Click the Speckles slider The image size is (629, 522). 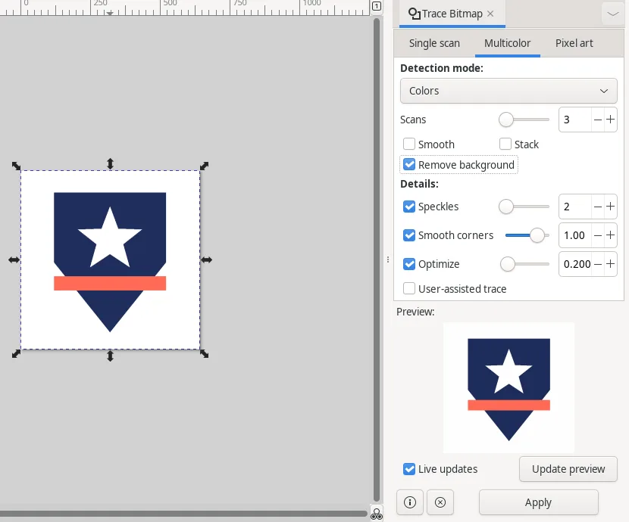pyautogui.click(x=524, y=207)
